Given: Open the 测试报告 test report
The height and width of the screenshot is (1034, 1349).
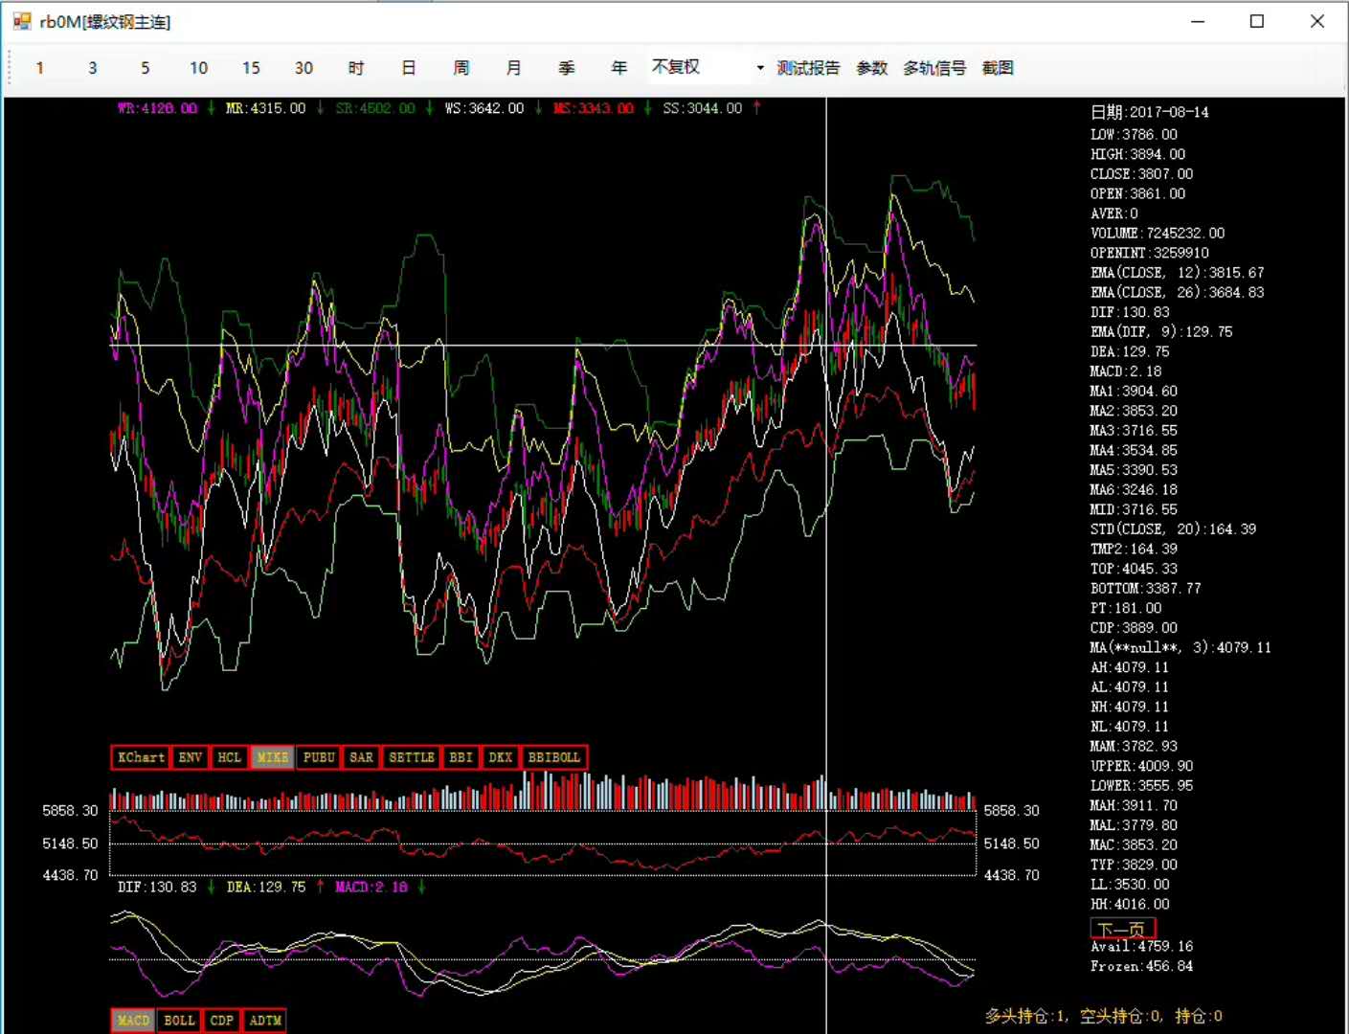Looking at the screenshot, I should click(x=808, y=68).
